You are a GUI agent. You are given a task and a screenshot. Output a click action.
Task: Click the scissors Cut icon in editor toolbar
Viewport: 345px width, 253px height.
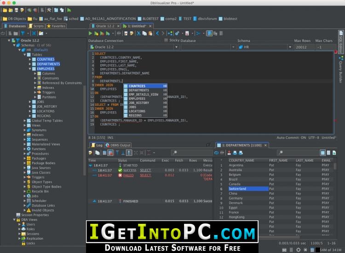pyautogui.click(x=138, y=34)
